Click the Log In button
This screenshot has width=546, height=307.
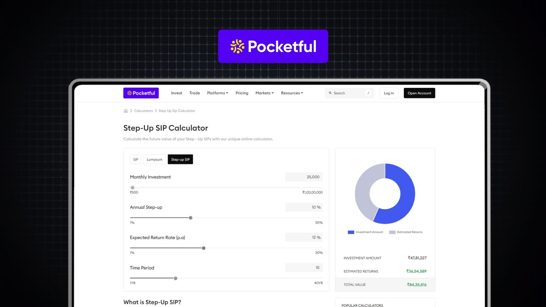[389, 93]
